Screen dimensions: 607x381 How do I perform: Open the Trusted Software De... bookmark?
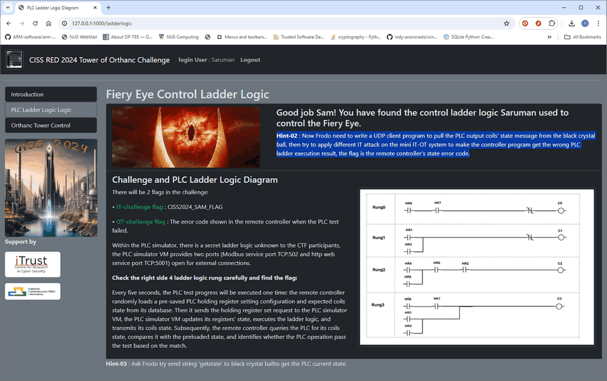pyautogui.click(x=299, y=37)
